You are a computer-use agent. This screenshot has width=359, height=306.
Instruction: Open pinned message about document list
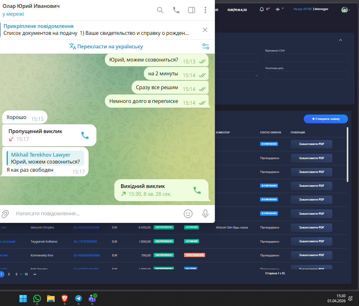tap(96, 30)
